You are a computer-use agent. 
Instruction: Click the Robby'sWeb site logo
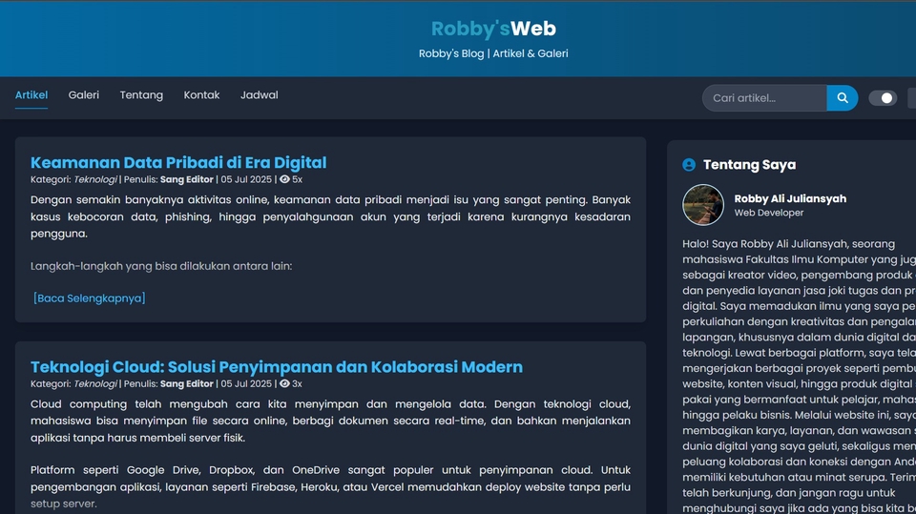click(x=493, y=29)
